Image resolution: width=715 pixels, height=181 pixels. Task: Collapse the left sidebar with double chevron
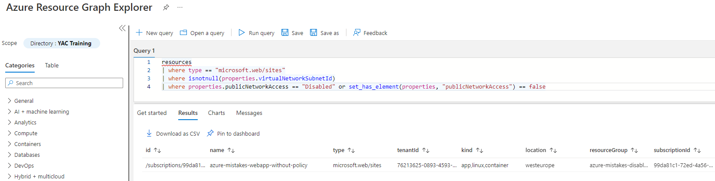click(x=122, y=28)
